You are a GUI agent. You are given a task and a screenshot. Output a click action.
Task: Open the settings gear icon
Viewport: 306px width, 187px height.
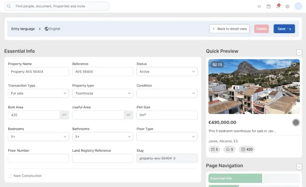click(287, 7)
